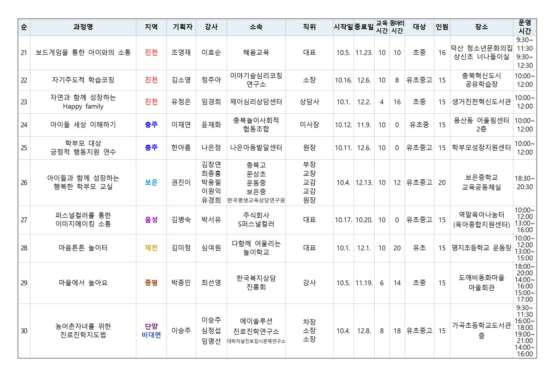Click row number '30'
Image resolution: width=555 pixels, height=392 pixels.
click(x=24, y=331)
